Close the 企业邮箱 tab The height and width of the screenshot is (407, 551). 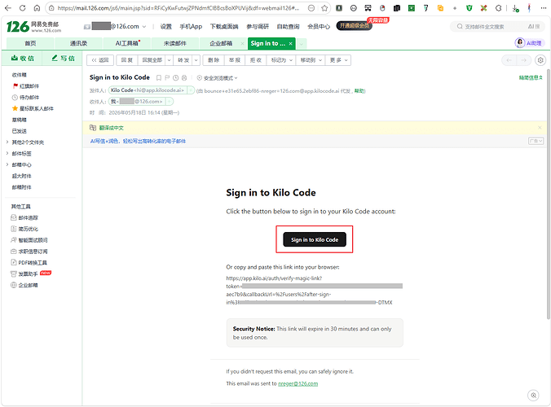pos(242,43)
